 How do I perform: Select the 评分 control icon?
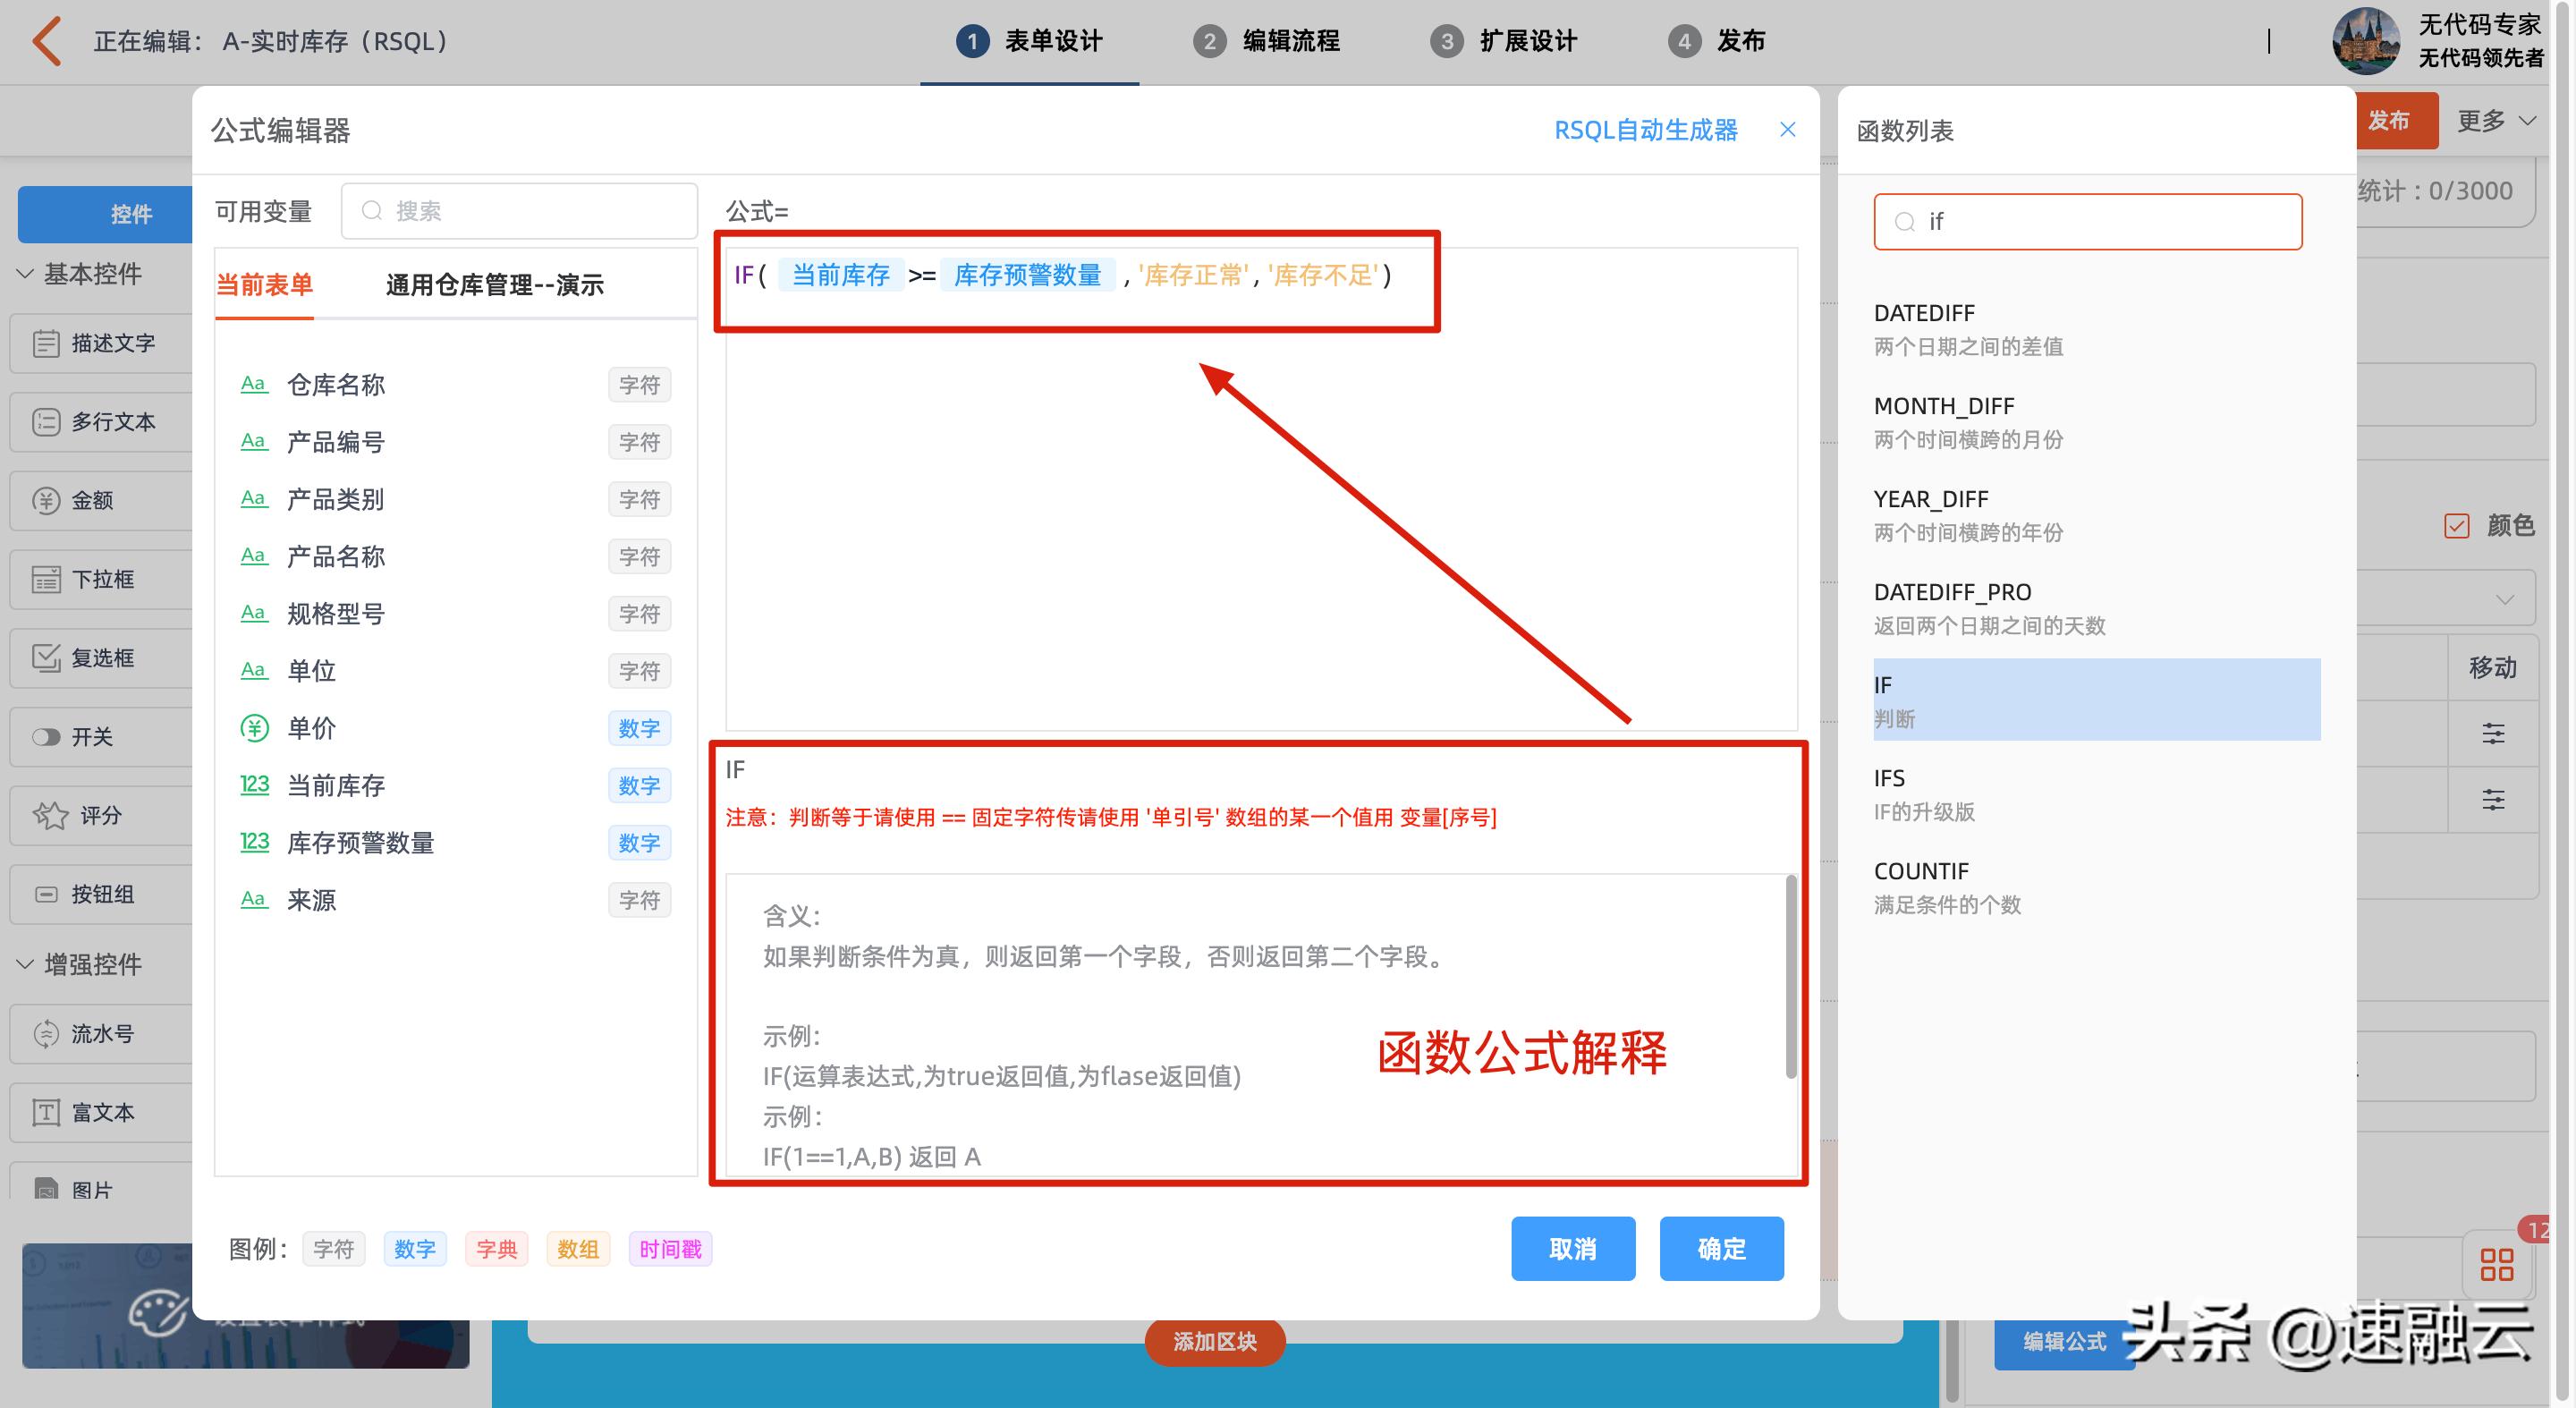click(x=50, y=815)
